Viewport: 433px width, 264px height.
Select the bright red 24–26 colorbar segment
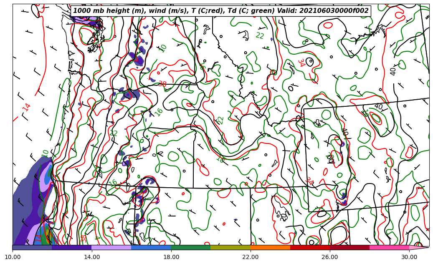click(x=310, y=247)
